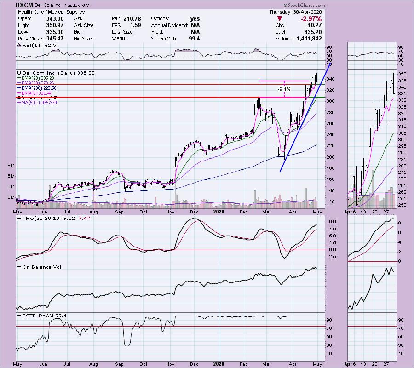This screenshot has width=414, height=368.
Task: Click the 'SCTR-DXCM 99.4' panel label
Action: tap(44, 316)
